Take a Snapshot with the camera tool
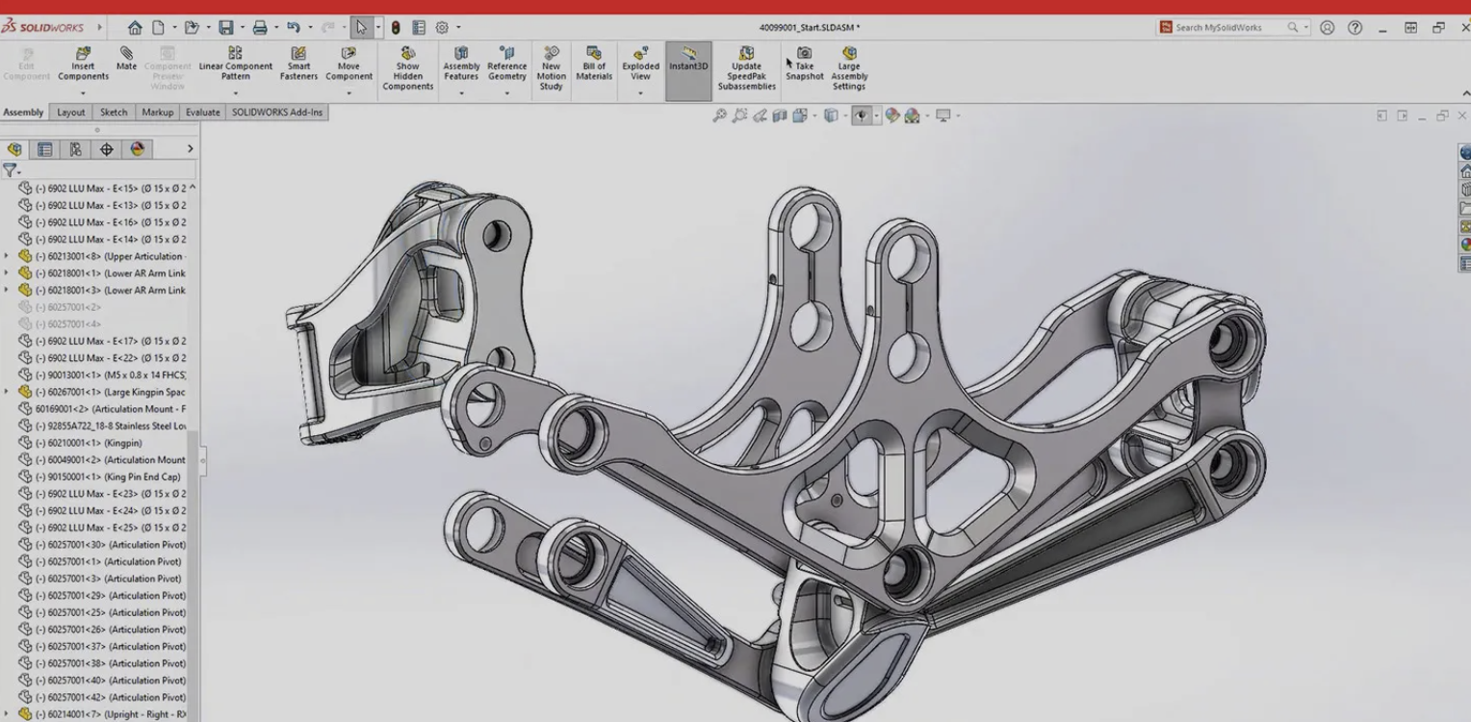The width and height of the screenshot is (1471, 722). click(x=804, y=62)
